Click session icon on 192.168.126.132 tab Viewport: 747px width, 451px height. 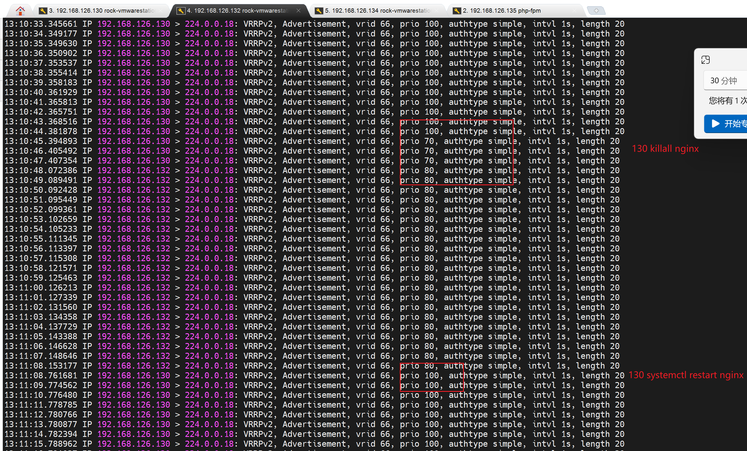pos(181,11)
